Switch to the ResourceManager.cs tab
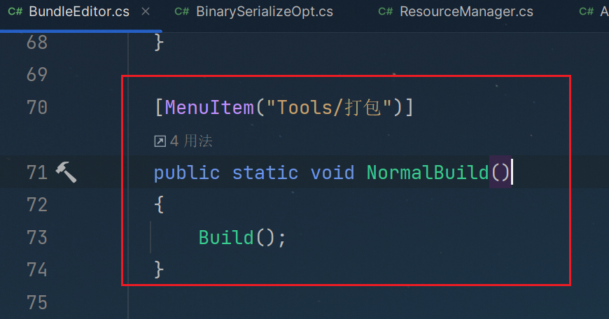The image size is (609, 319). pos(466,12)
